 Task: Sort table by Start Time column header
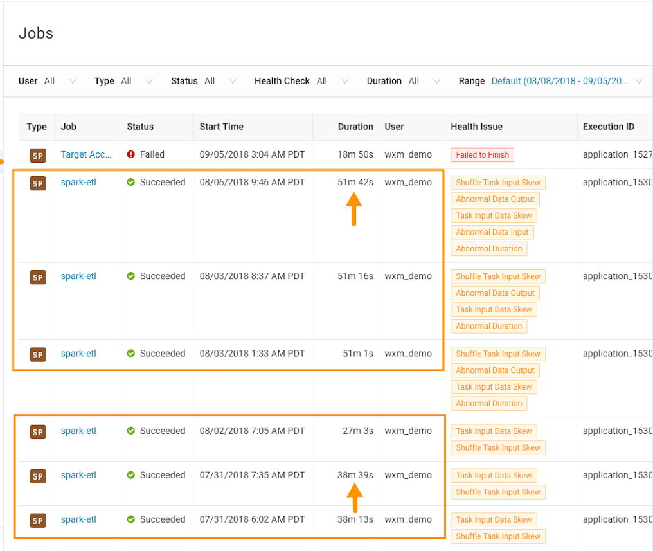coord(222,127)
